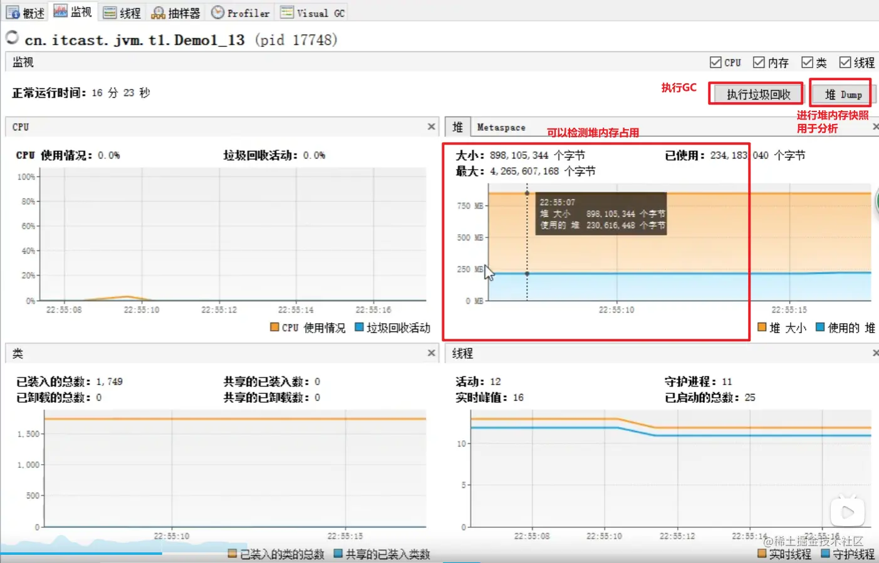Click the 抽样器 binoculars icon
This screenshot has width=879, height=563.
[x=159, y=13]
